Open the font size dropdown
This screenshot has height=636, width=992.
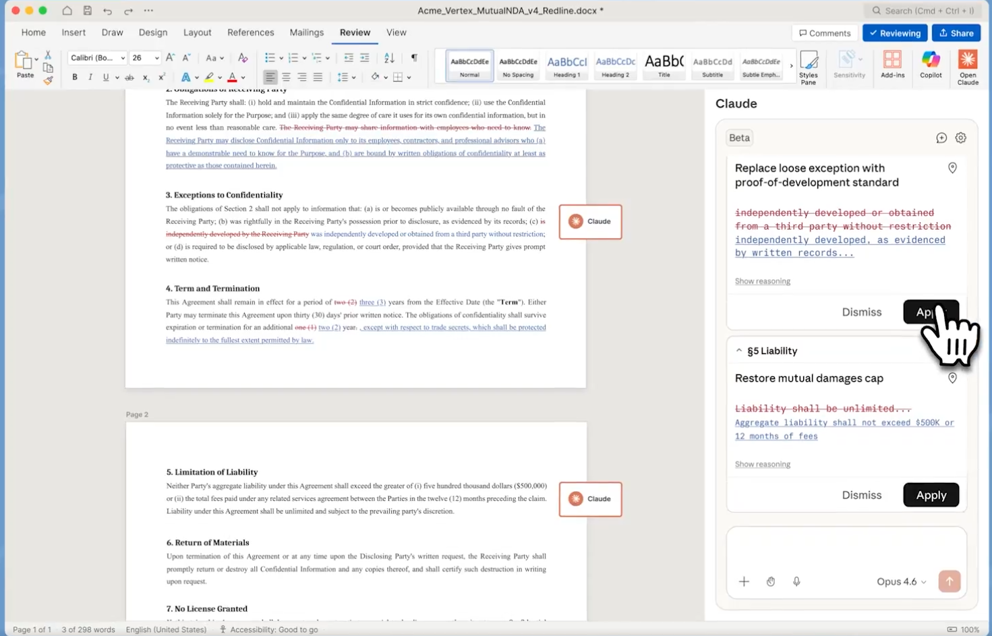(157, 58)
